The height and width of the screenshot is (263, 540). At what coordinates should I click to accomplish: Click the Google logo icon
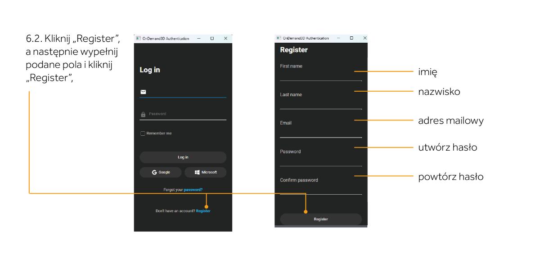coord(154,172)
